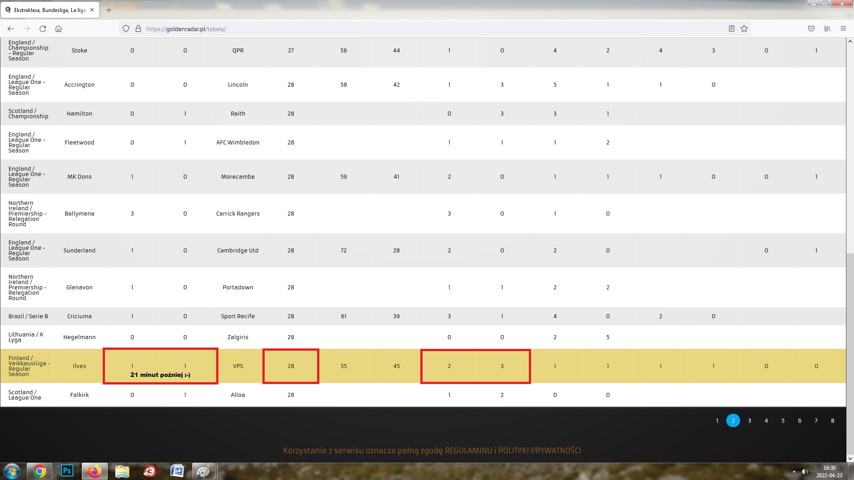Show site tracking protection shield icon
The image size is (854, 480).
126,29
